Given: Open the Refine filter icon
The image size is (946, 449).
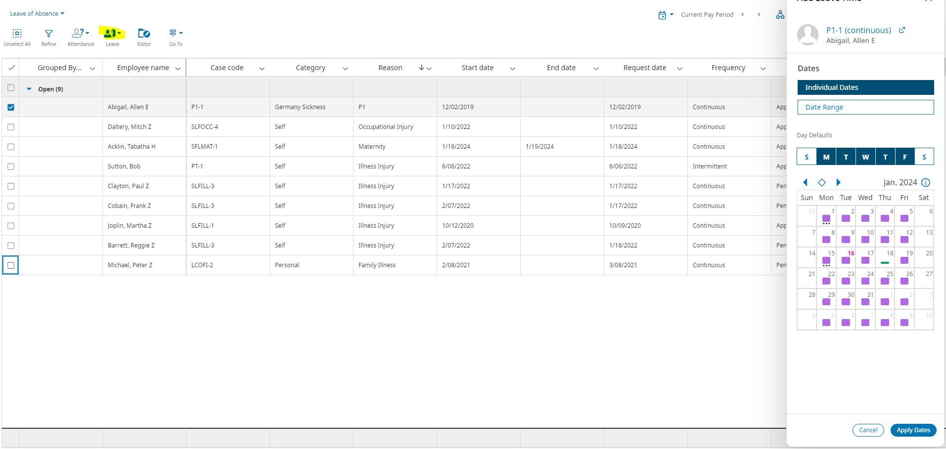Looking at the screenshot, I should pos(48,34).
